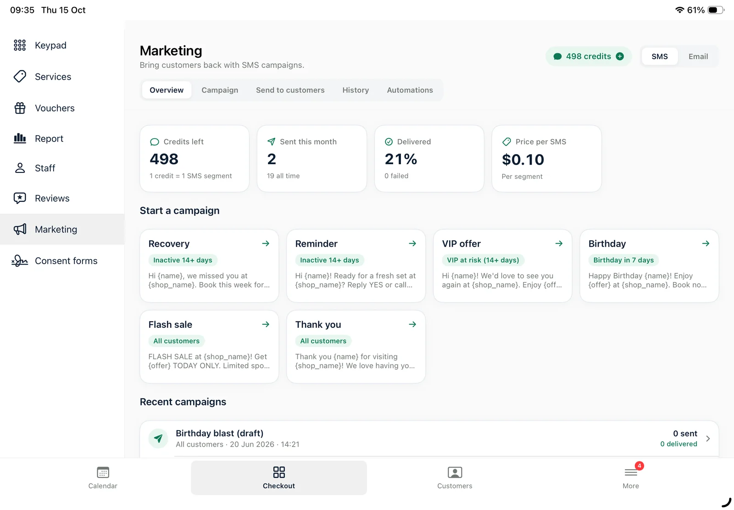The width and height of the screenshot is (734, 510).
Task: Open the Thank you campaign template
Action: pos(356,347)
